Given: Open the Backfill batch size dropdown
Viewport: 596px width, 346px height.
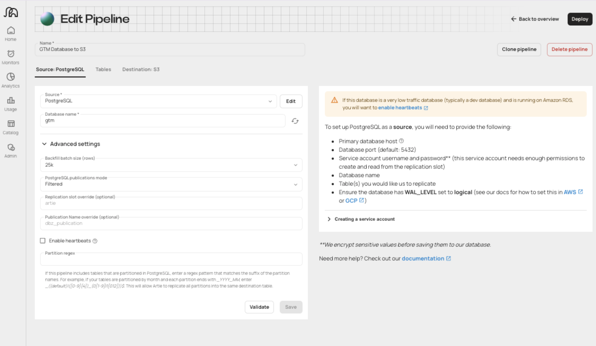Looking at the screenshot, I should [x=171, y=165].
